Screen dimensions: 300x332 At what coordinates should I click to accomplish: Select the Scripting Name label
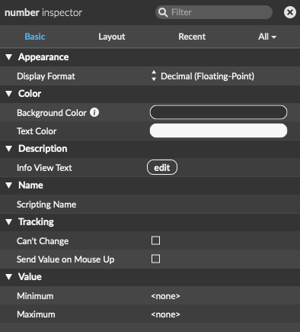point(46,205)
